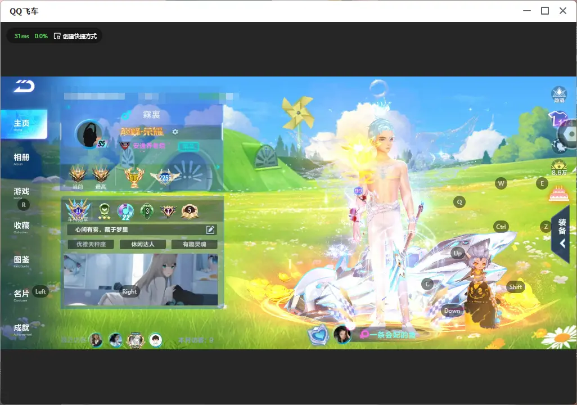Switch to the 相册 album tab
Screen dimensions: 577x405
(21, 159)
